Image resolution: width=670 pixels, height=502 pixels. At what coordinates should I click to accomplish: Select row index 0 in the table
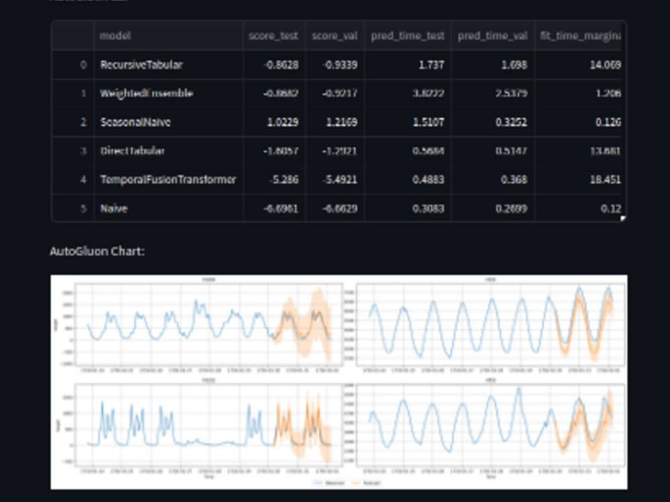(x=72, y=65)
